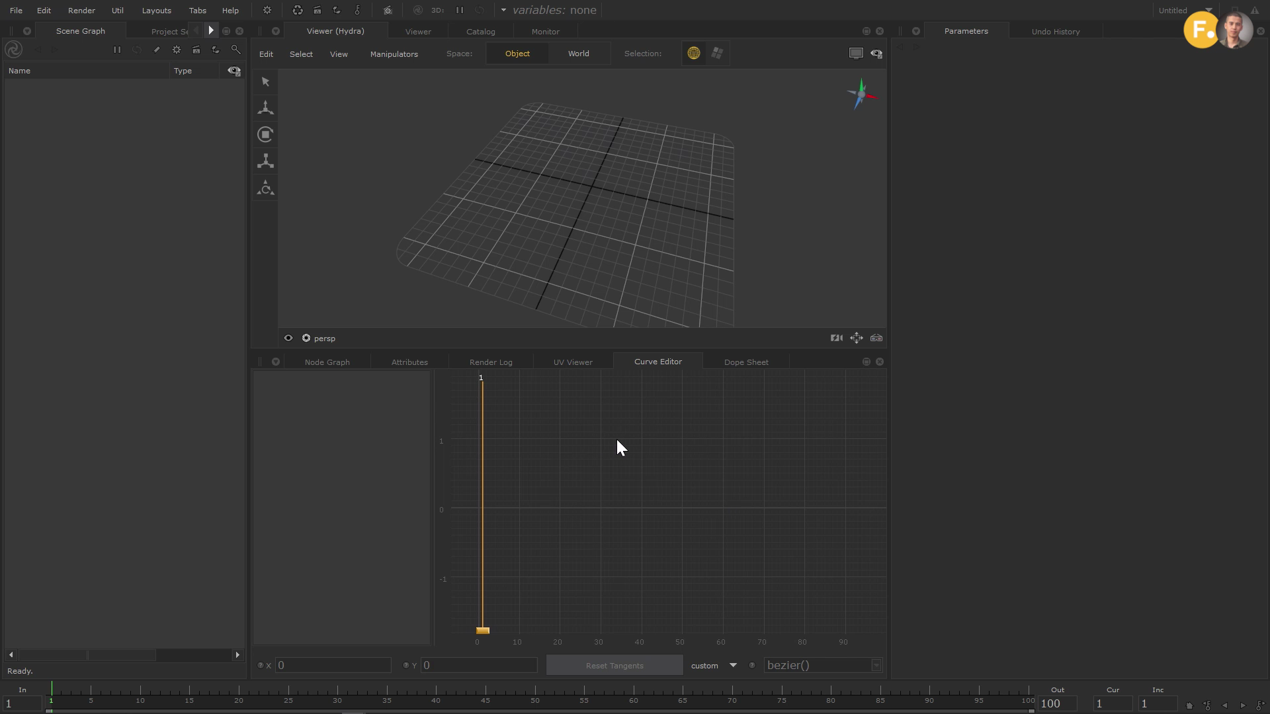Click the warning triangle icon at top right
This screenshot has width=1270, height=714.
point(1254,11)
